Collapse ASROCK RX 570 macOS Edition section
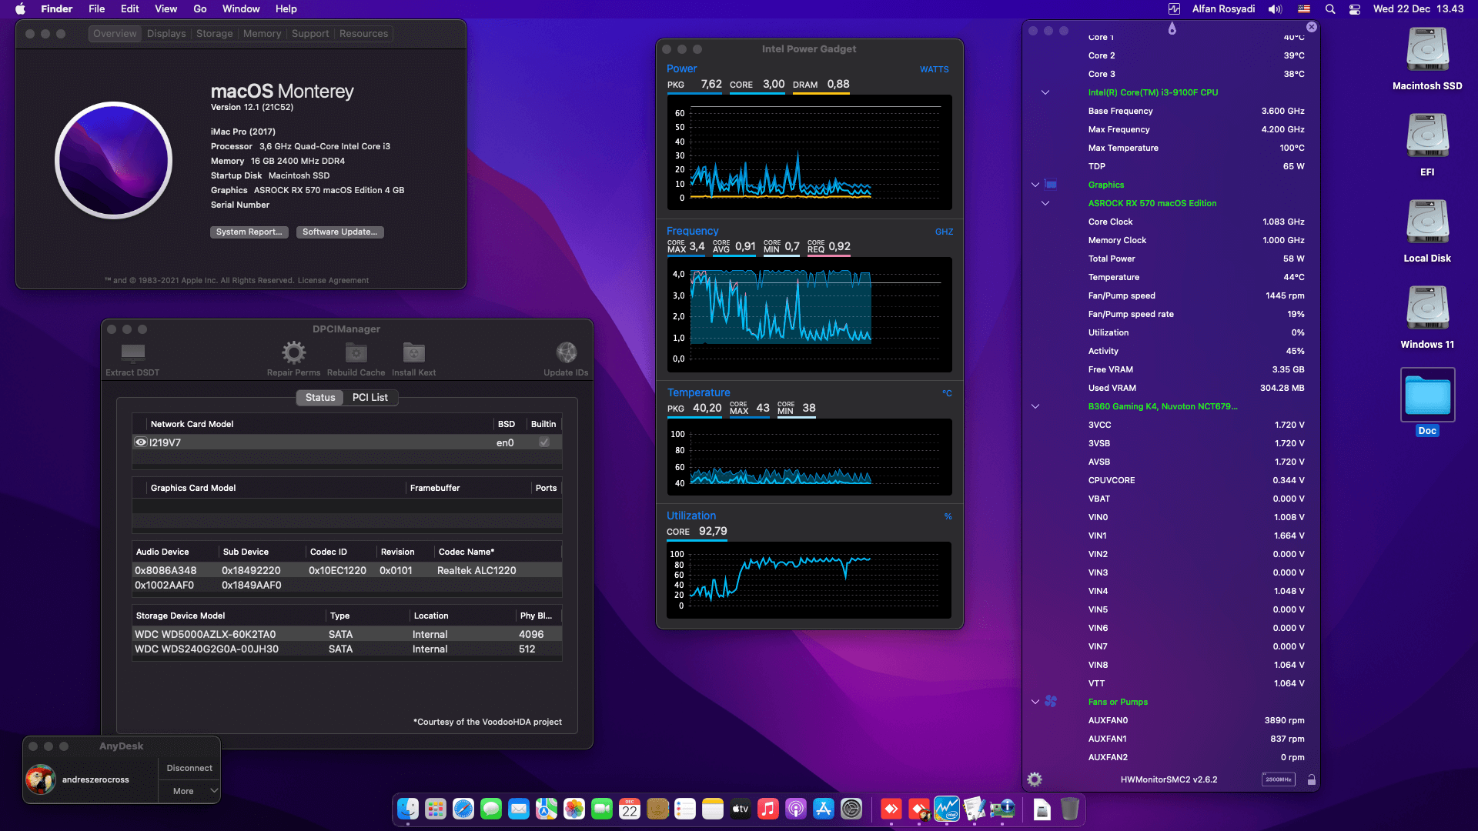The height and width of the screenshot is (831, 1478). 1045,203
